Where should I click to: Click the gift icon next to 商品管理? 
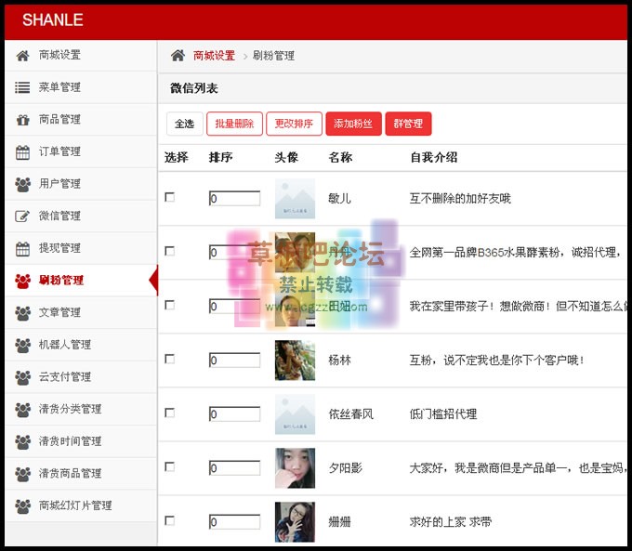click(x=22, y=120)
